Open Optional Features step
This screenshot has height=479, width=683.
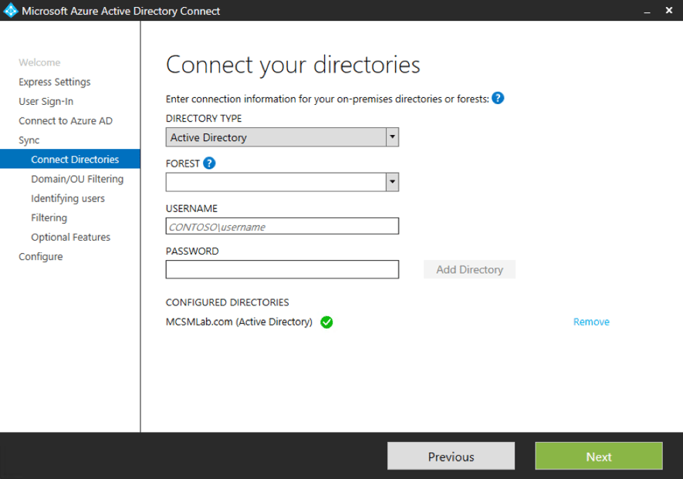(x=70, y=238)
